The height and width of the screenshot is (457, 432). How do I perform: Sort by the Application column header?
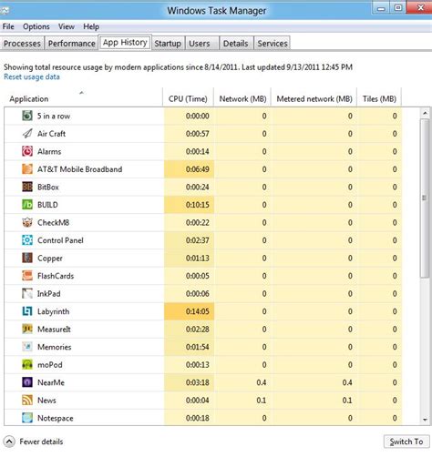83,97
